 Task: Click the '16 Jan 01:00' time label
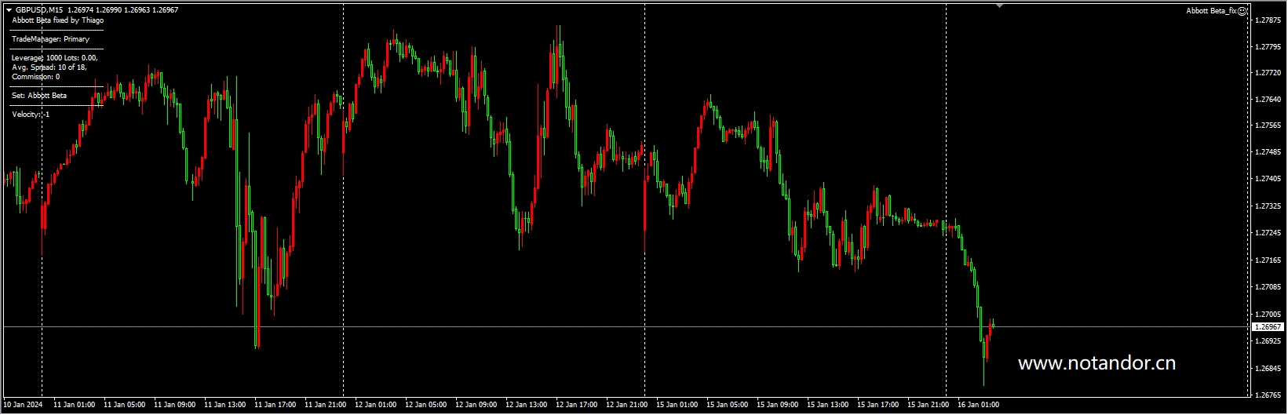(979, 405)
